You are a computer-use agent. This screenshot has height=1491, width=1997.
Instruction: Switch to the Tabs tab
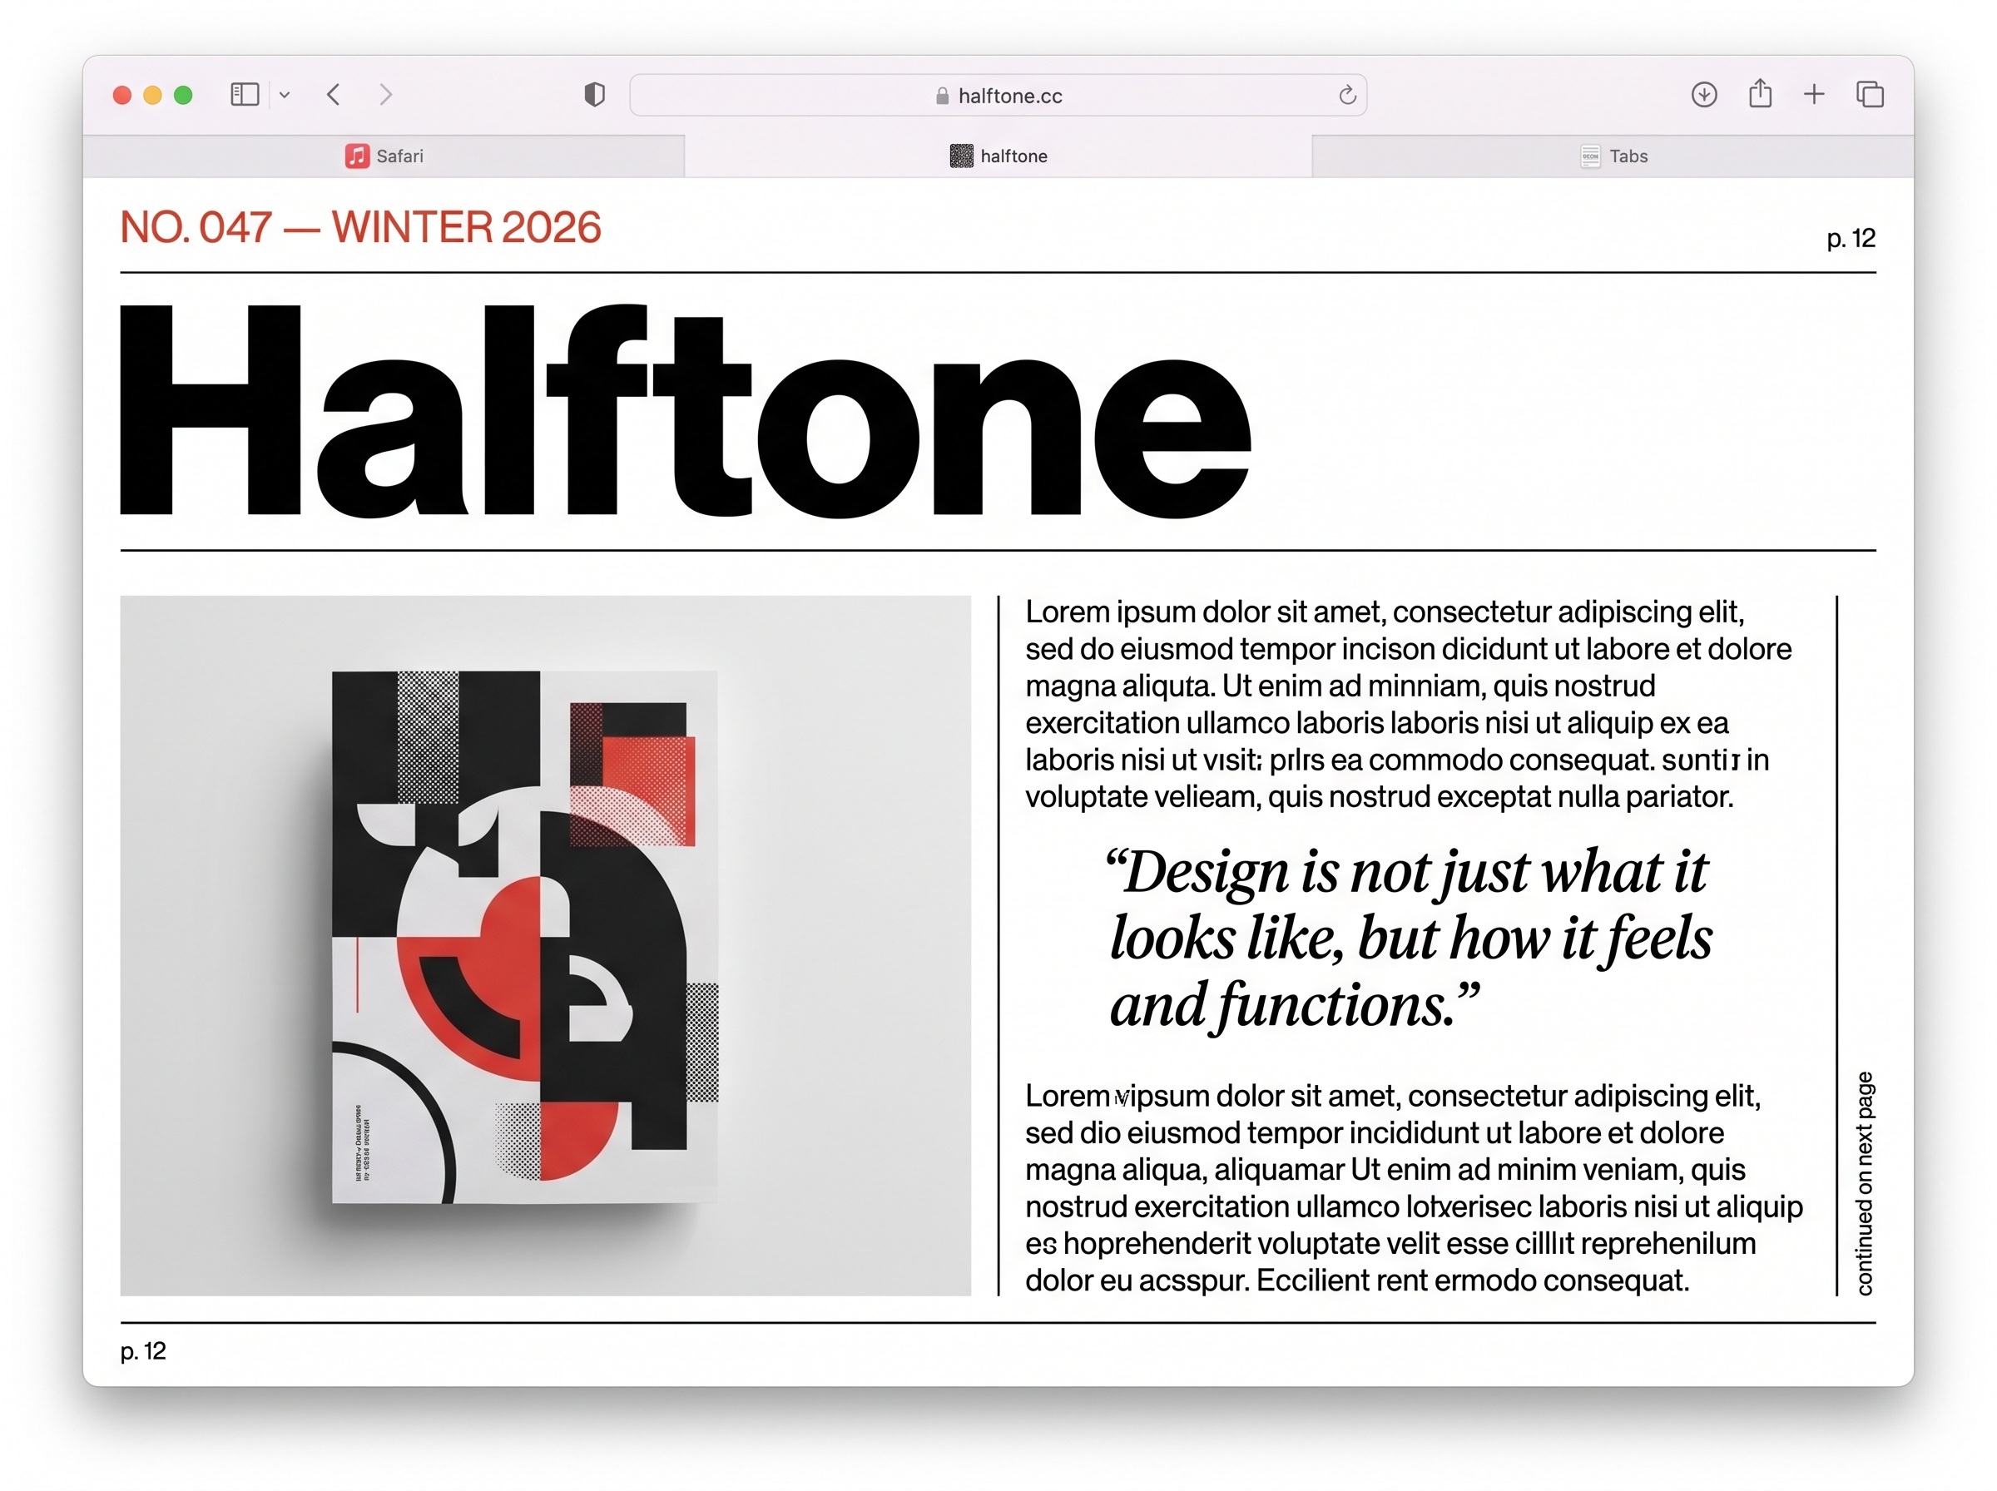tap(1613, 156)
